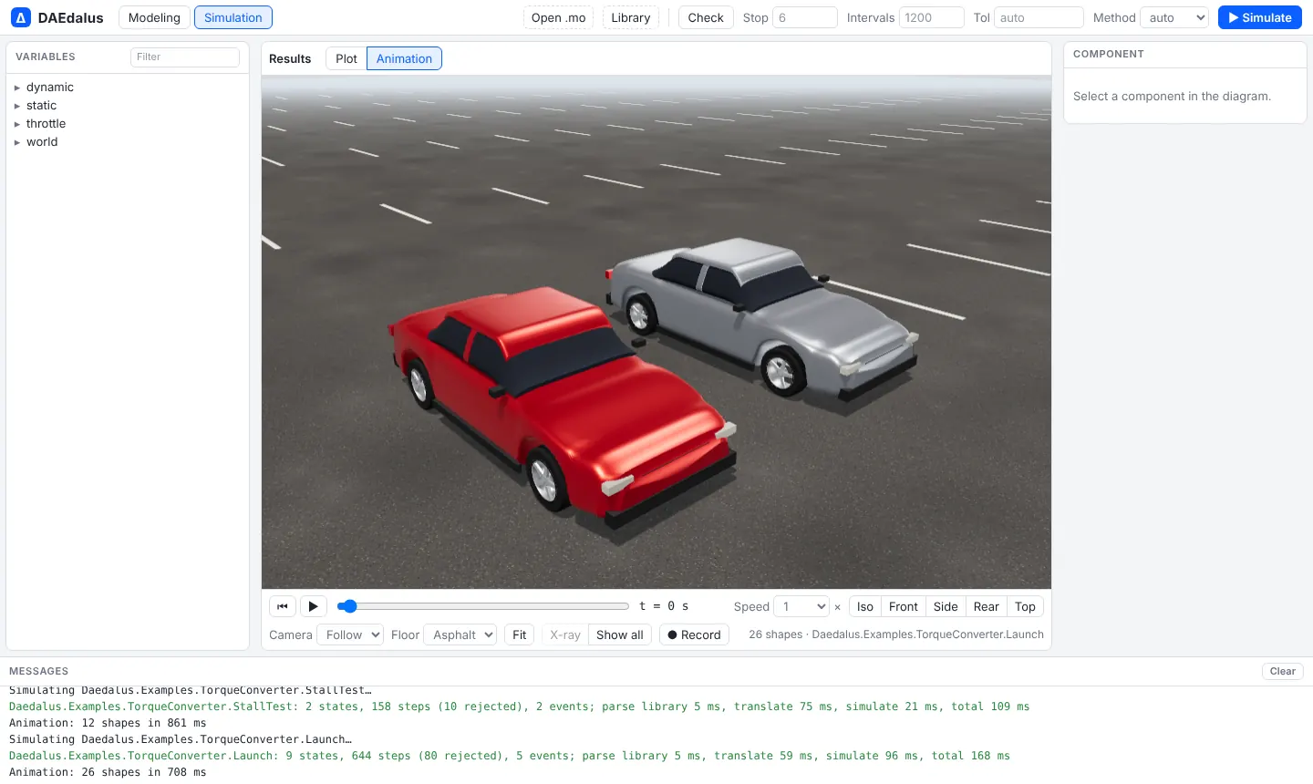The width and height of the screenshot is (1313, 784).
Task: Click the 't = 0 s' time readout
Action: tap(664, 606)
